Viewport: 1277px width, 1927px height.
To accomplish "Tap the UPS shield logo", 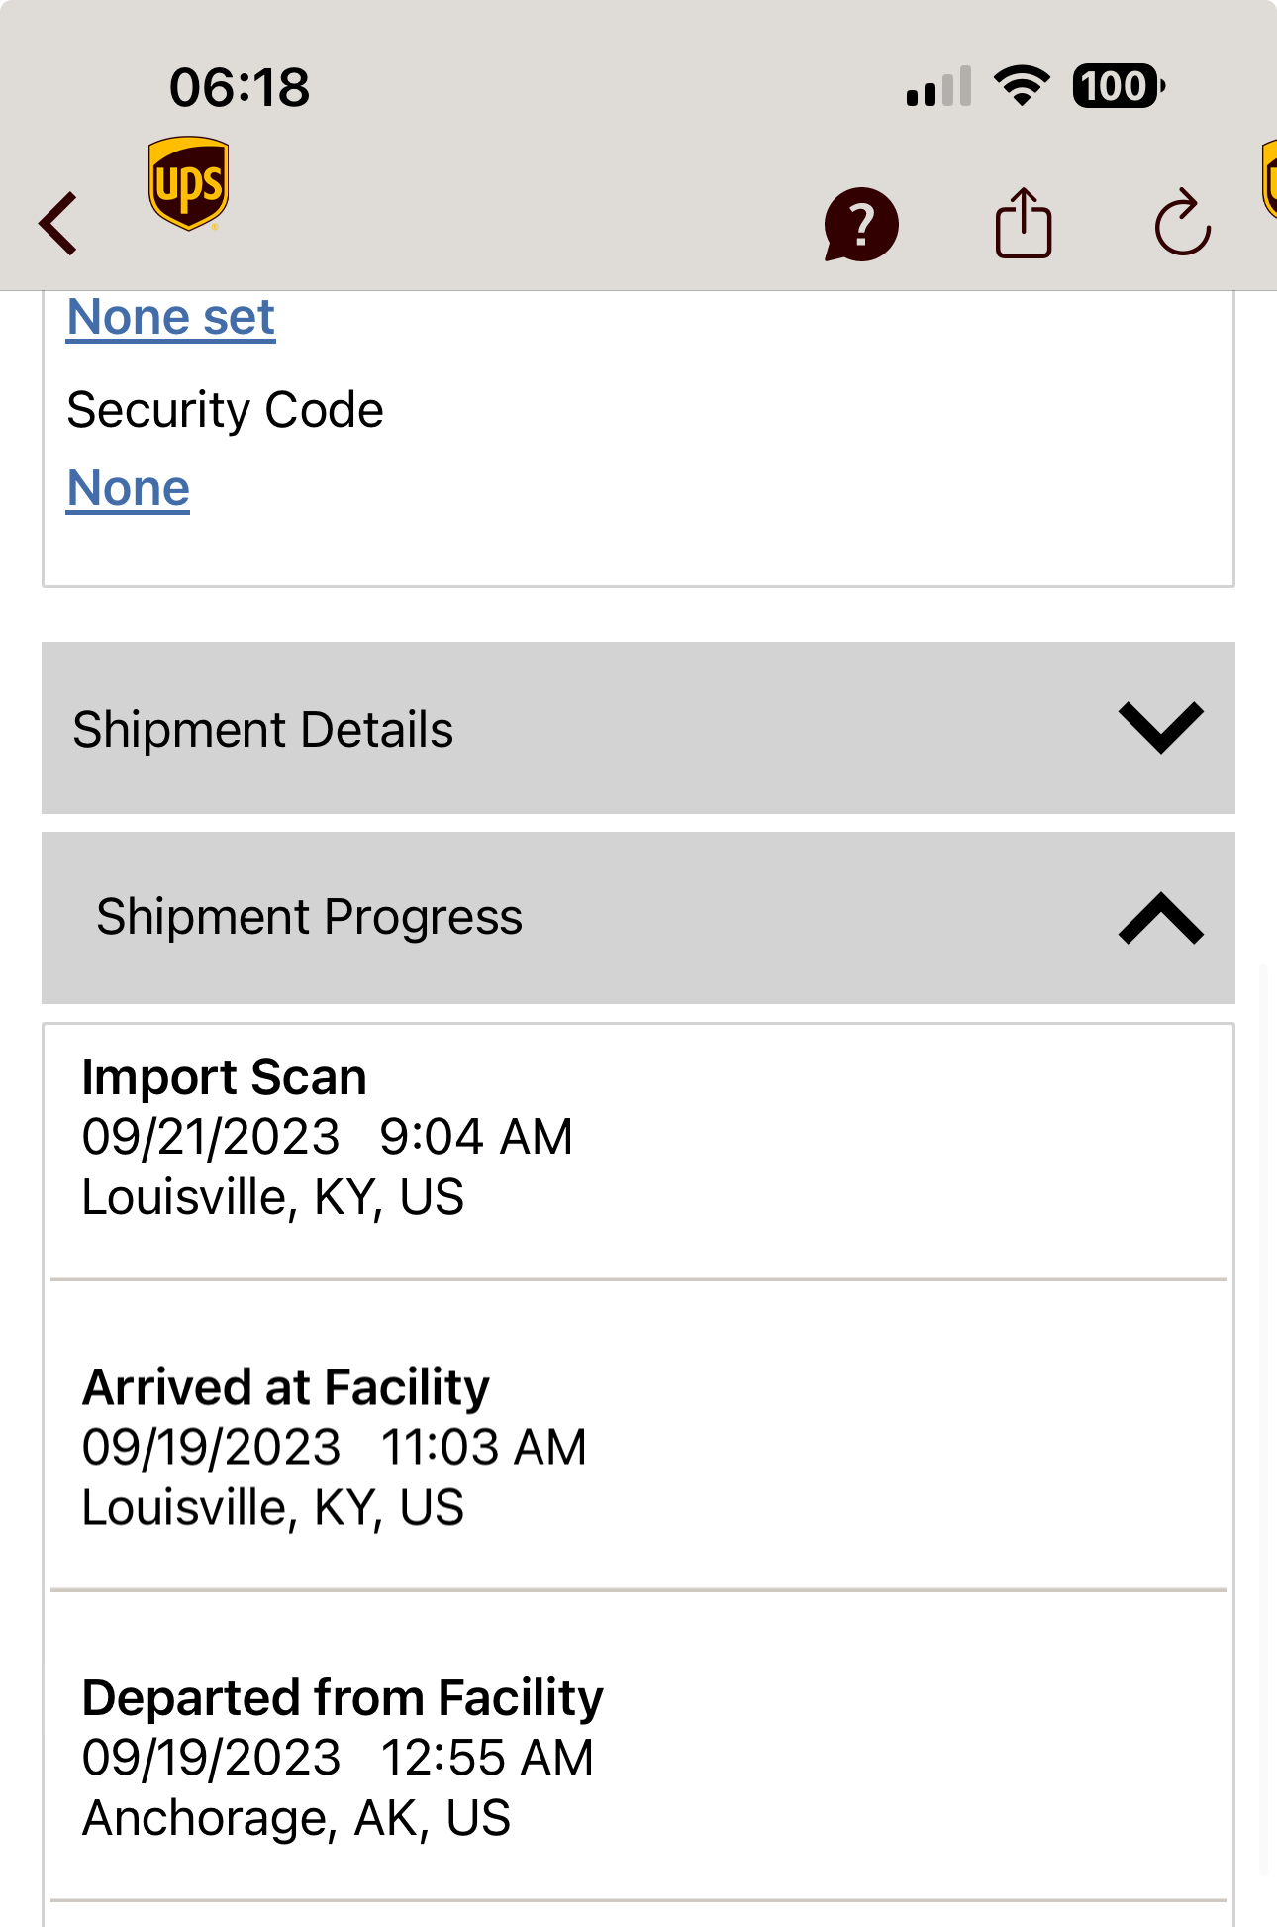I will coord(188,183).
